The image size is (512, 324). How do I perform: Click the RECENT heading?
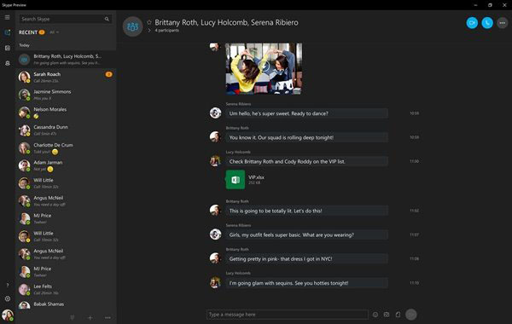28,32
